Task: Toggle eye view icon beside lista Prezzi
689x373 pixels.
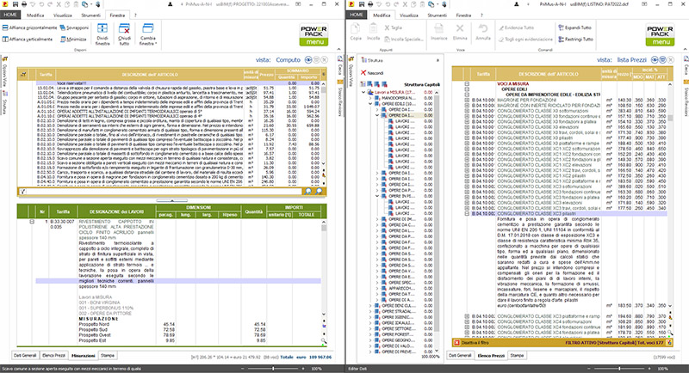Action: (655, 60)
